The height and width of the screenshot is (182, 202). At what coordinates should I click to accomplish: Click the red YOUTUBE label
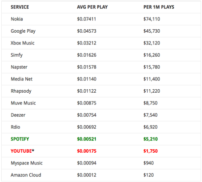pyautogui.click(x=21, y=151)
